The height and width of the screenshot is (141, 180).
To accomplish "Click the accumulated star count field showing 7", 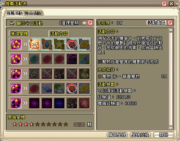I will click(x=79, y=125).
